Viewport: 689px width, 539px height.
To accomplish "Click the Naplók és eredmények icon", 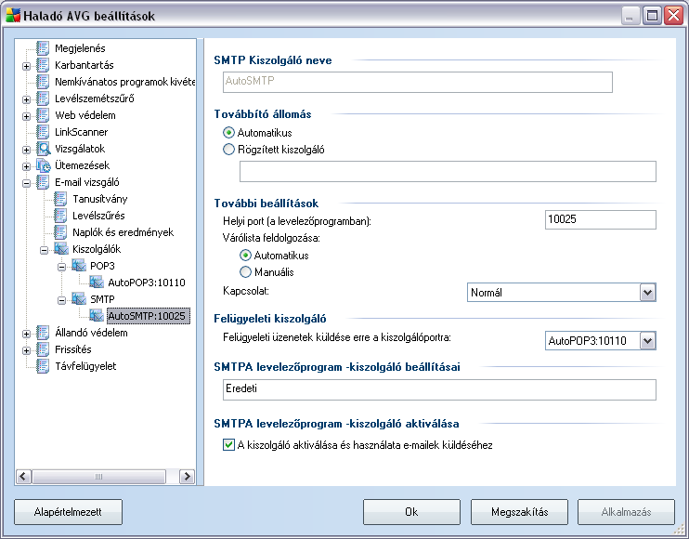I will point(60,232).
